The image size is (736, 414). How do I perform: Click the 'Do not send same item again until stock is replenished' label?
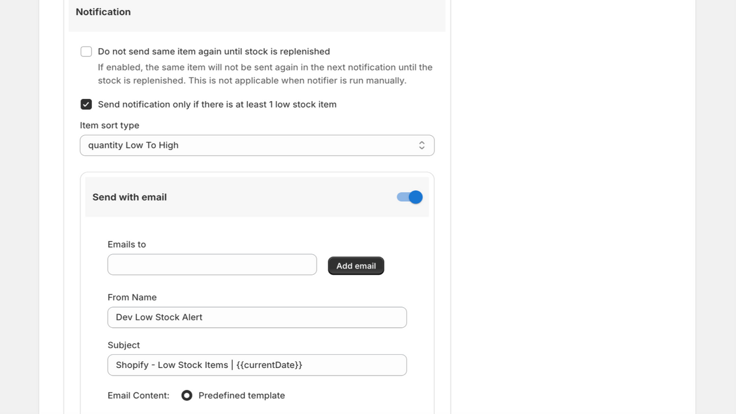[x=214, y=52]
